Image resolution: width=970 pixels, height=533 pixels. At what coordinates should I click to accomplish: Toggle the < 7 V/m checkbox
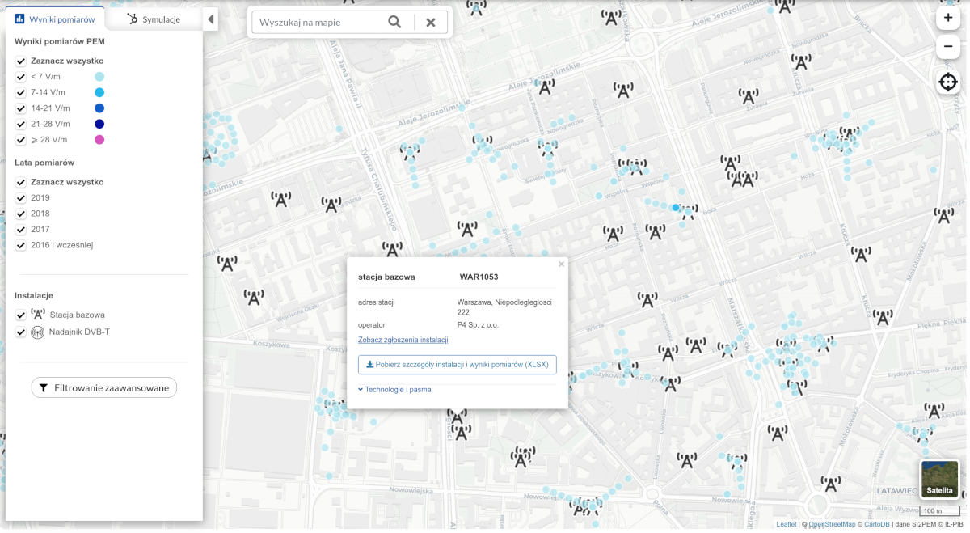click(x=21, y=77)
